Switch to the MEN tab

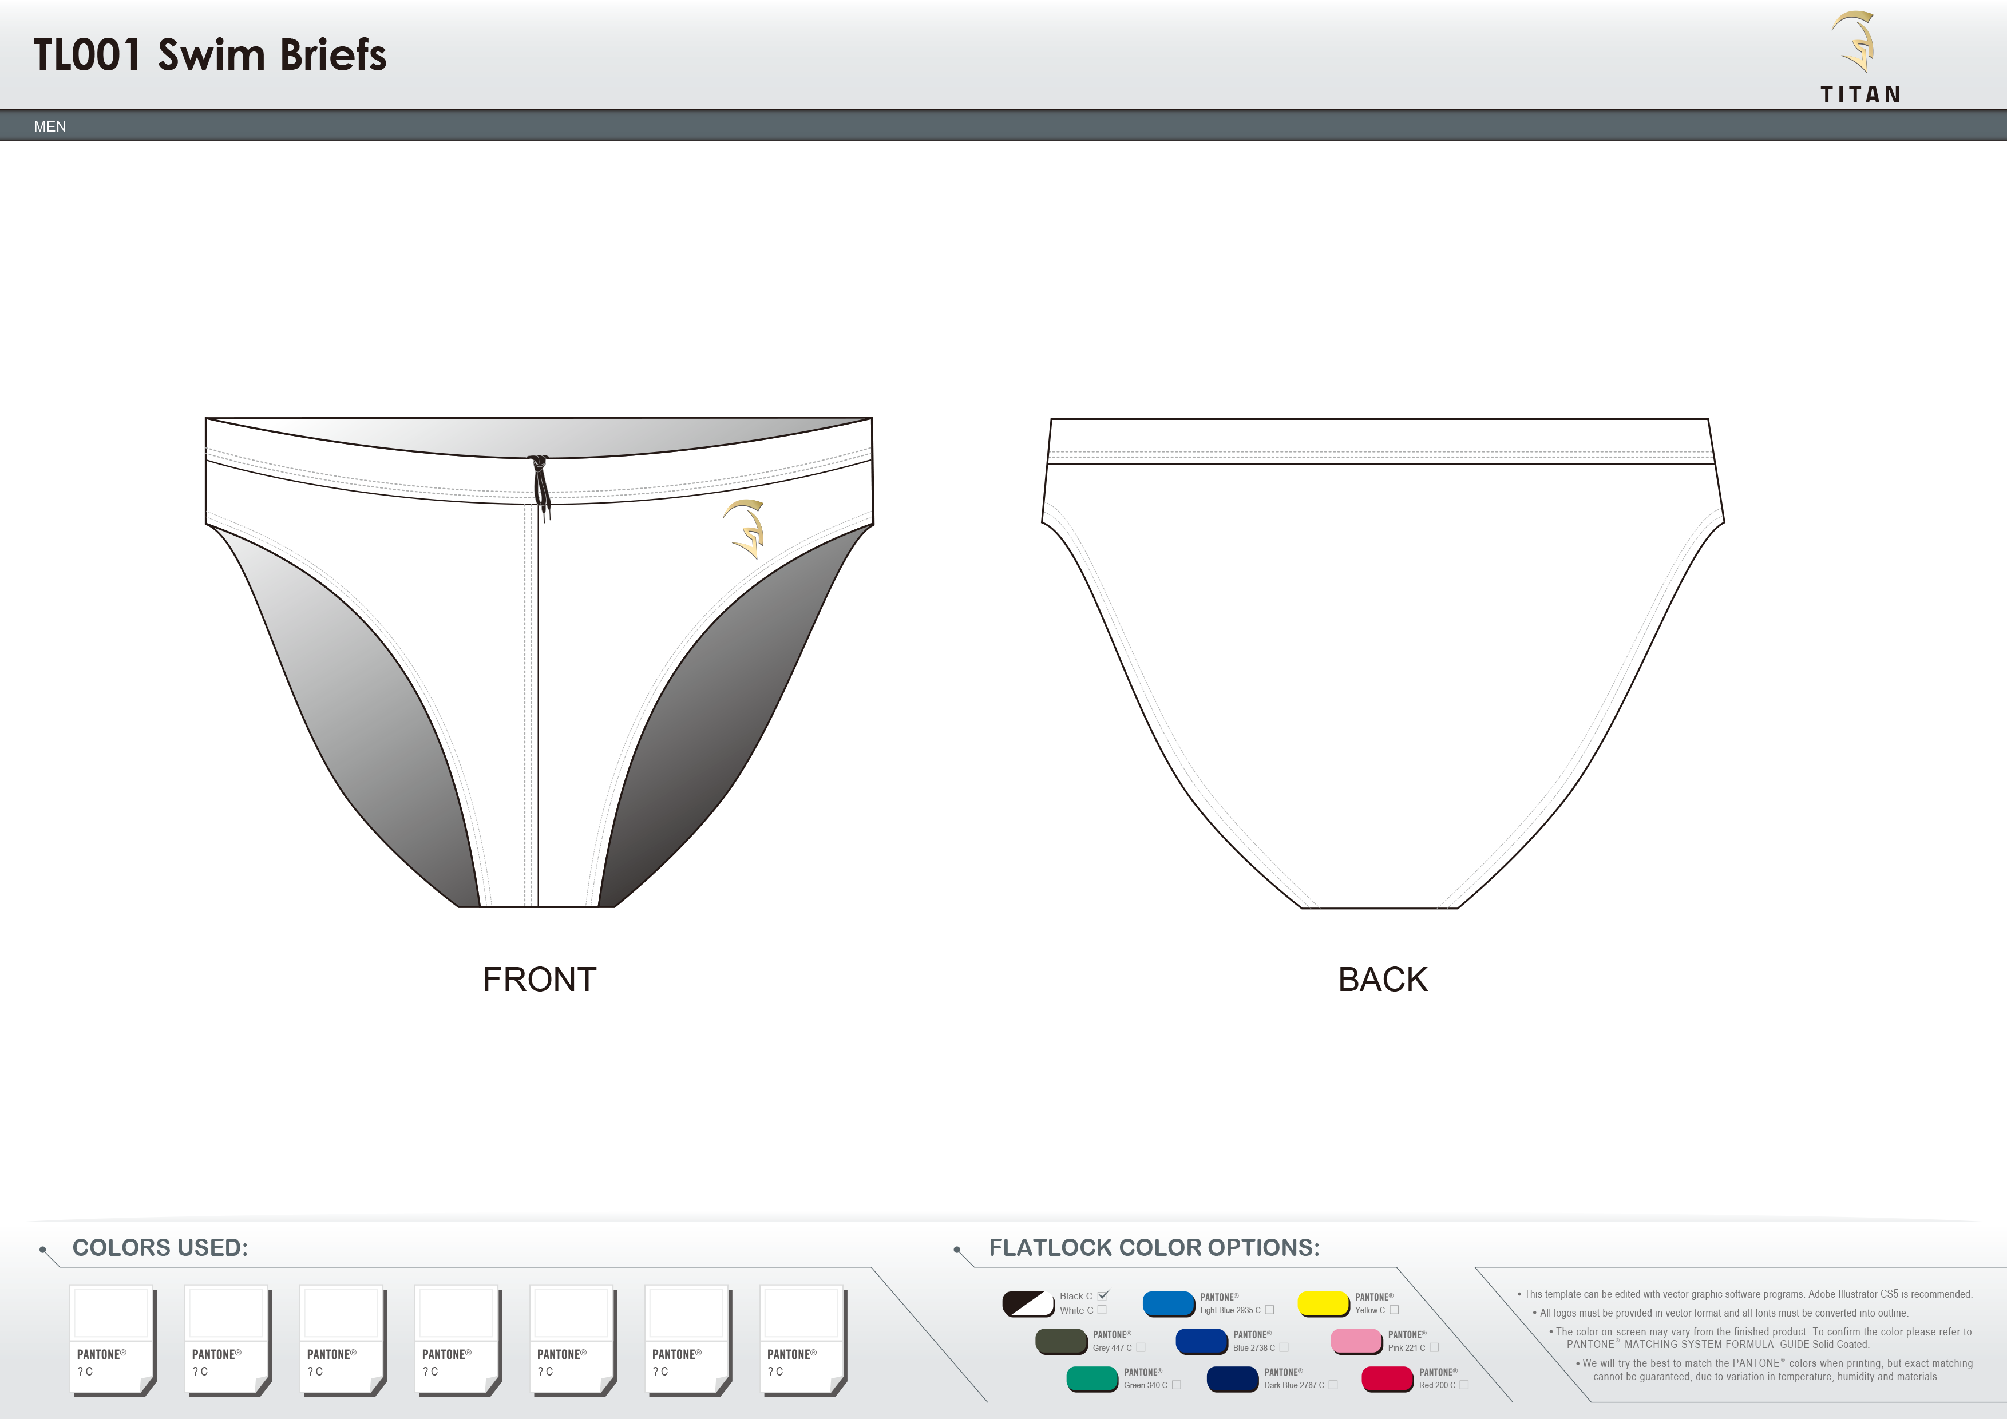pyautogui.click(x=50, y=126)
